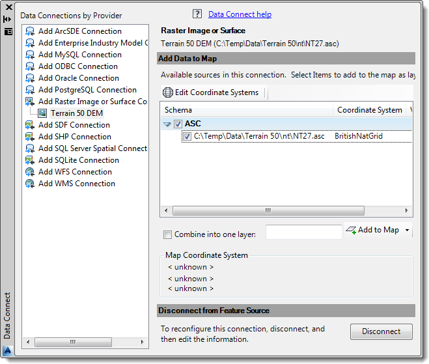Uncheck the NT27.asc file checkbox

pyautogui.click(x=187, y=136)
